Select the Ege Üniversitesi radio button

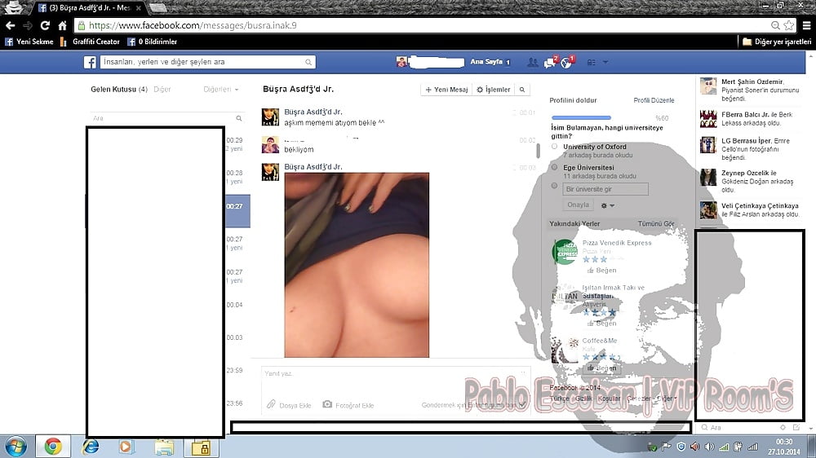click(x=554, y=167)
